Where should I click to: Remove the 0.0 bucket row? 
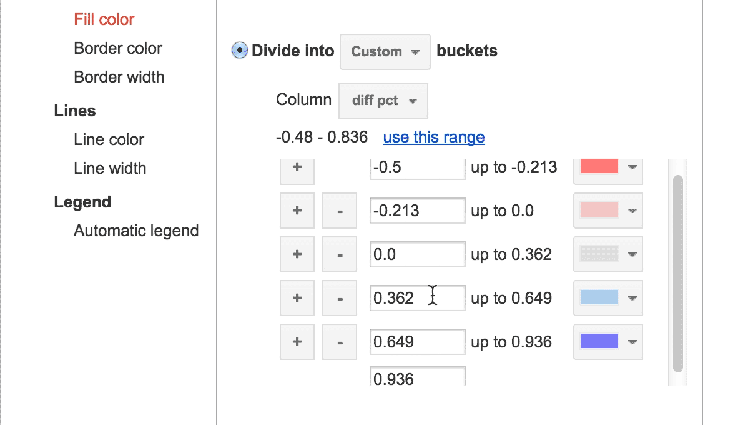coord(340,254)
